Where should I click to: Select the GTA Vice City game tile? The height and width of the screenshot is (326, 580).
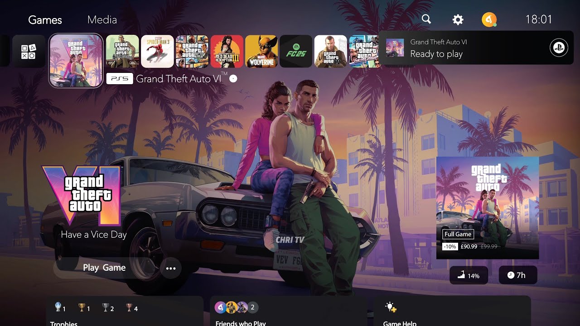[x=363, y=51]
